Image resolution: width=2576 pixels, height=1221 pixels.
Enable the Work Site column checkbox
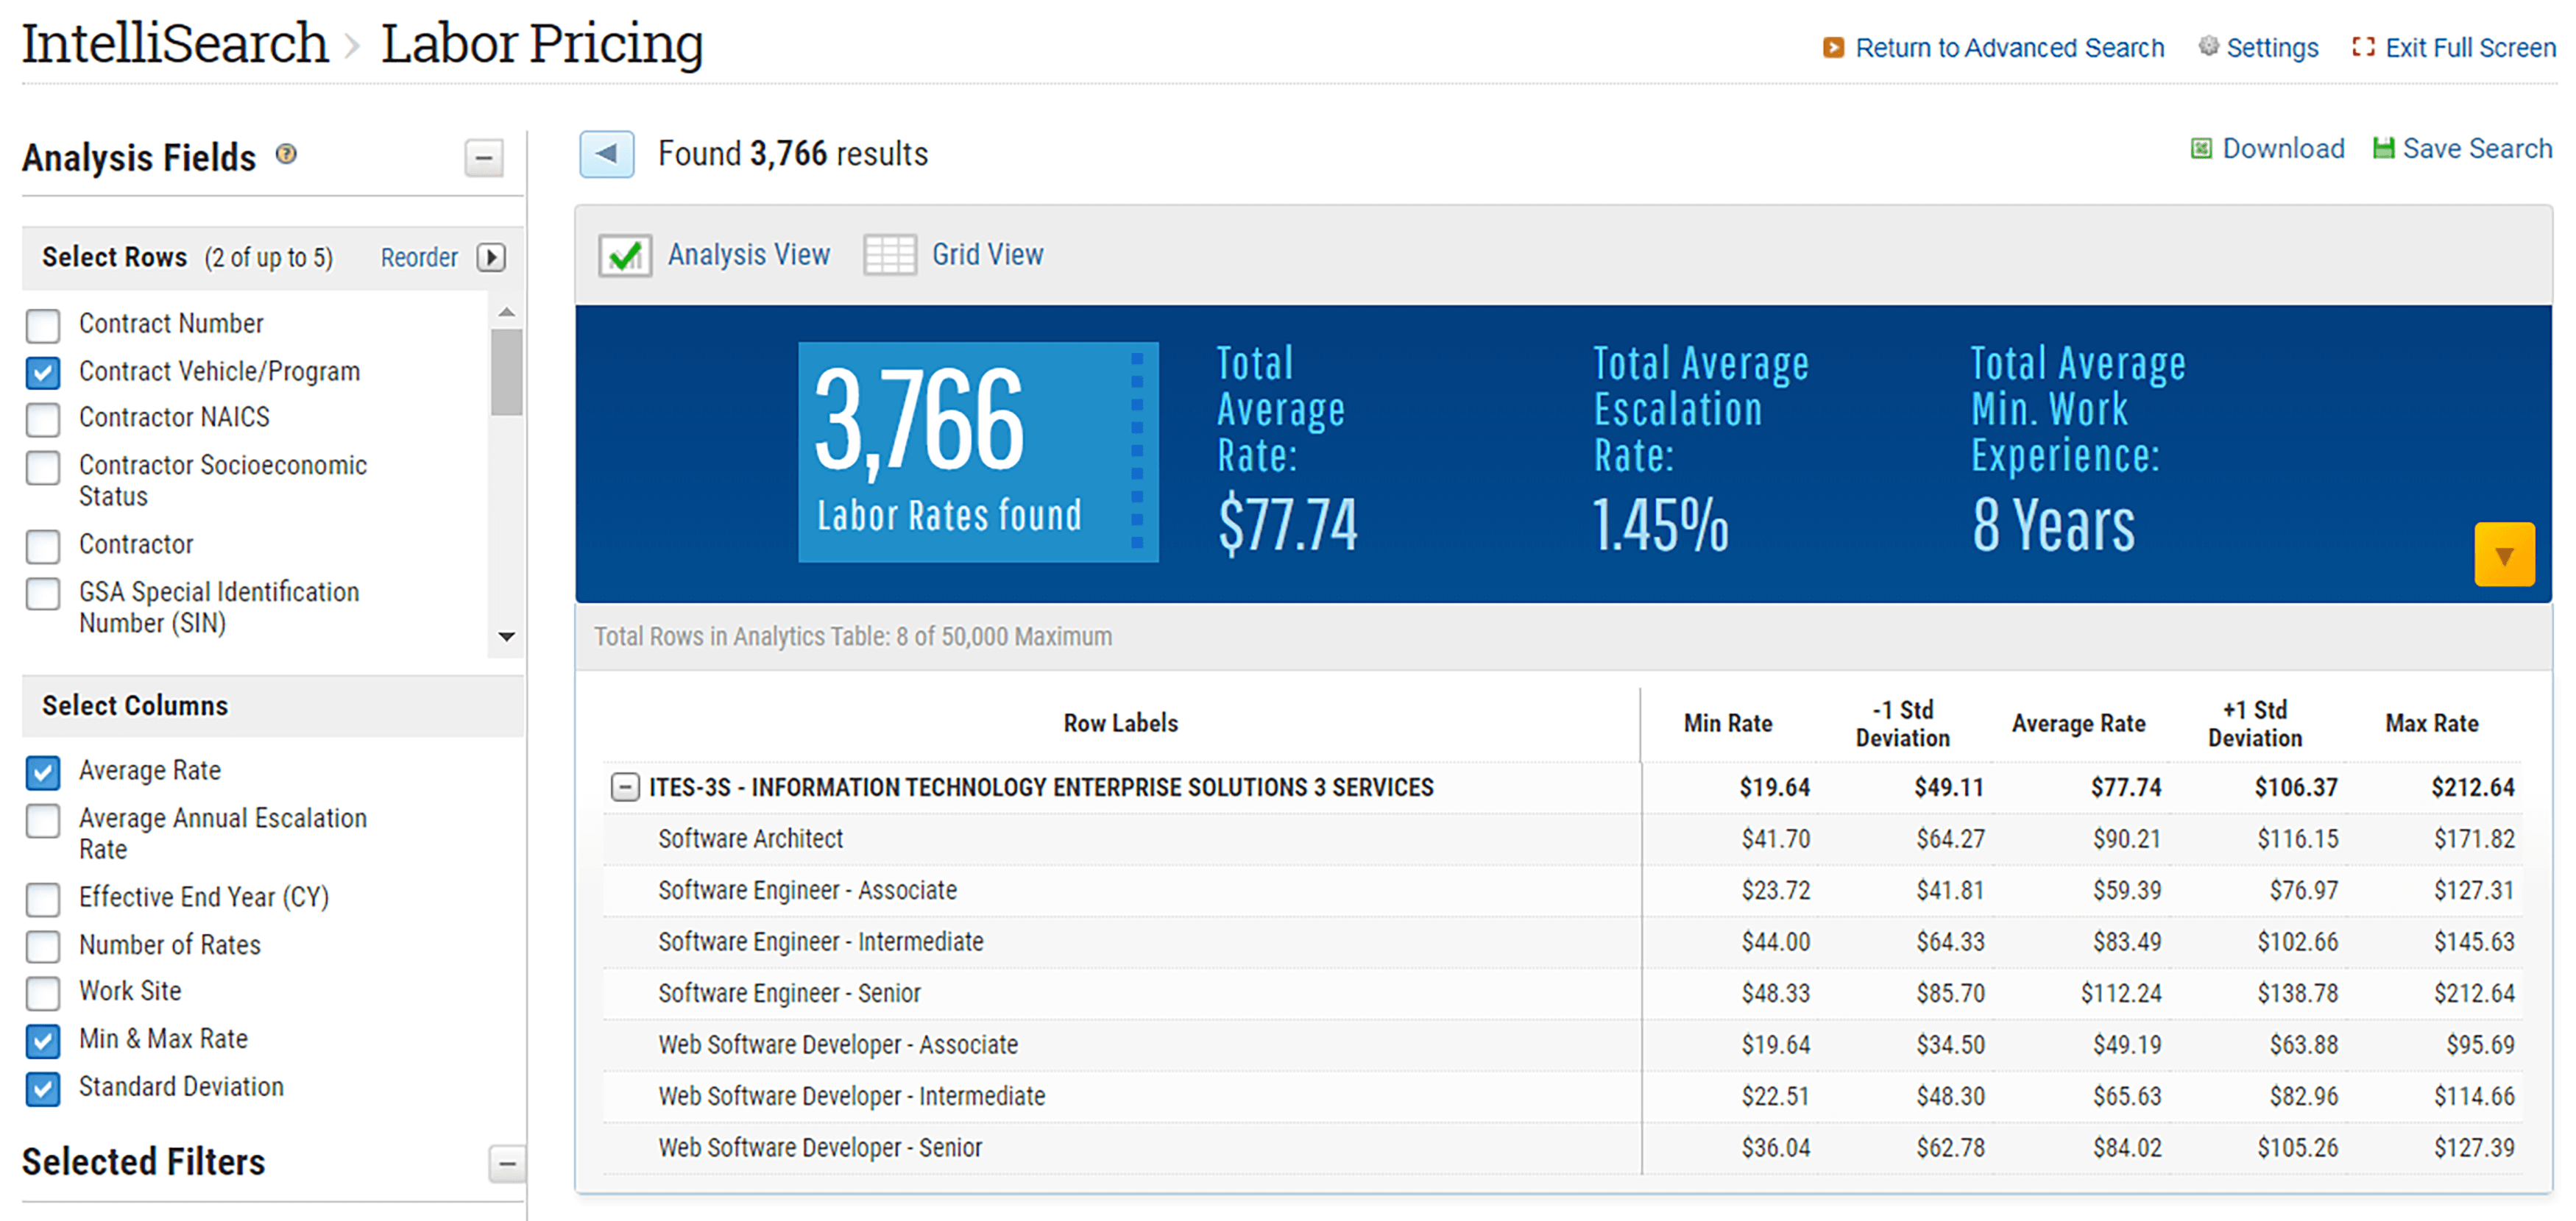43,993
